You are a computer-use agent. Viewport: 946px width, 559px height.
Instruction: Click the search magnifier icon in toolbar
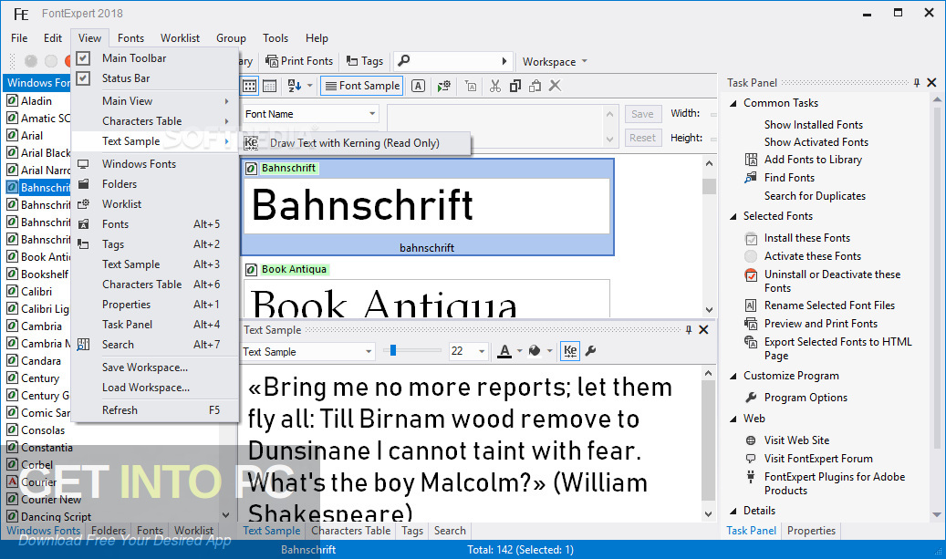[404, 60]
